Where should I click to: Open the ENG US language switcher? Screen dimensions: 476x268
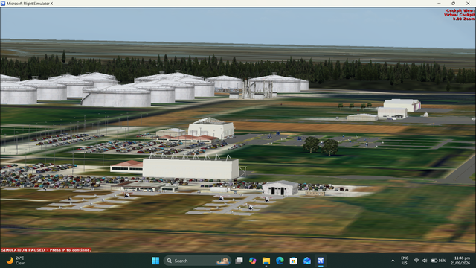(x=405, y=261)
